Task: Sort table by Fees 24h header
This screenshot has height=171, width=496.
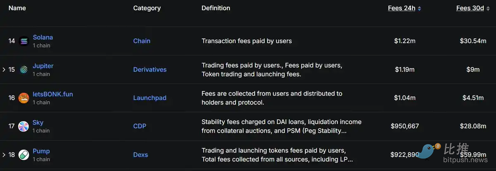Action: [402, 8]
